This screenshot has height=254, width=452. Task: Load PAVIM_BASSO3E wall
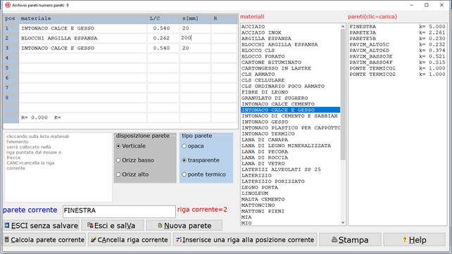[x=397, y=56]
